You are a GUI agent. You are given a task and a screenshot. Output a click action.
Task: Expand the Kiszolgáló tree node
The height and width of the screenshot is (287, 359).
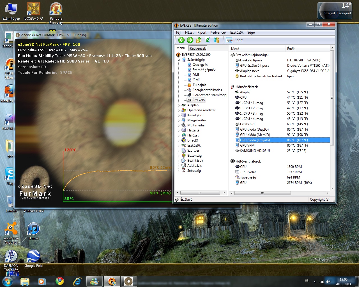(x=179, y=115)
